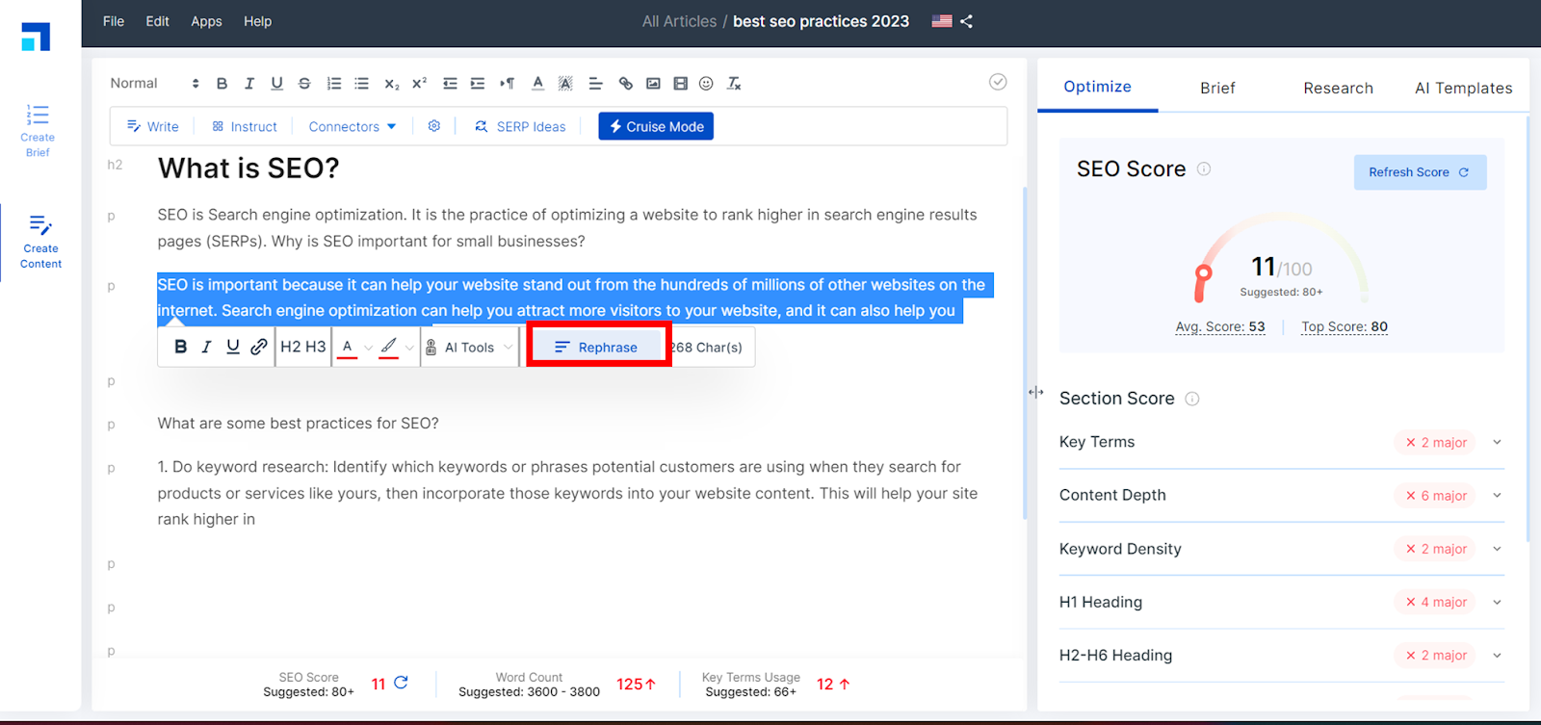Activate Cruise Mode
The image size is (1541, 725).
(656, 126)
